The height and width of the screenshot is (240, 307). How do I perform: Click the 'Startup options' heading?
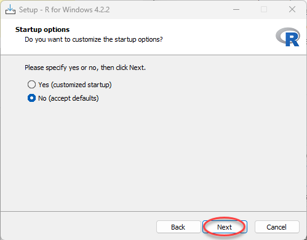[x=42, y=29]
